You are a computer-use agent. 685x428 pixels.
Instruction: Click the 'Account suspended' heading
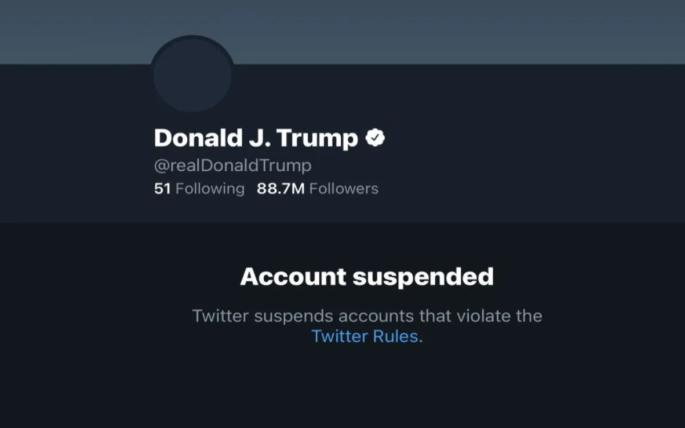367,276
